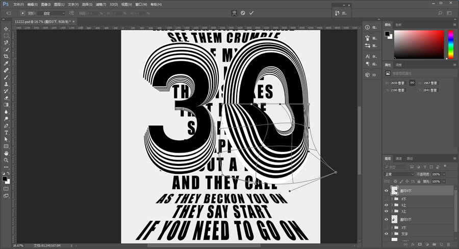Viewport: 459px width, 249px height.
Task: Switch to the 通道 channels tab
Action: point(399,159)
